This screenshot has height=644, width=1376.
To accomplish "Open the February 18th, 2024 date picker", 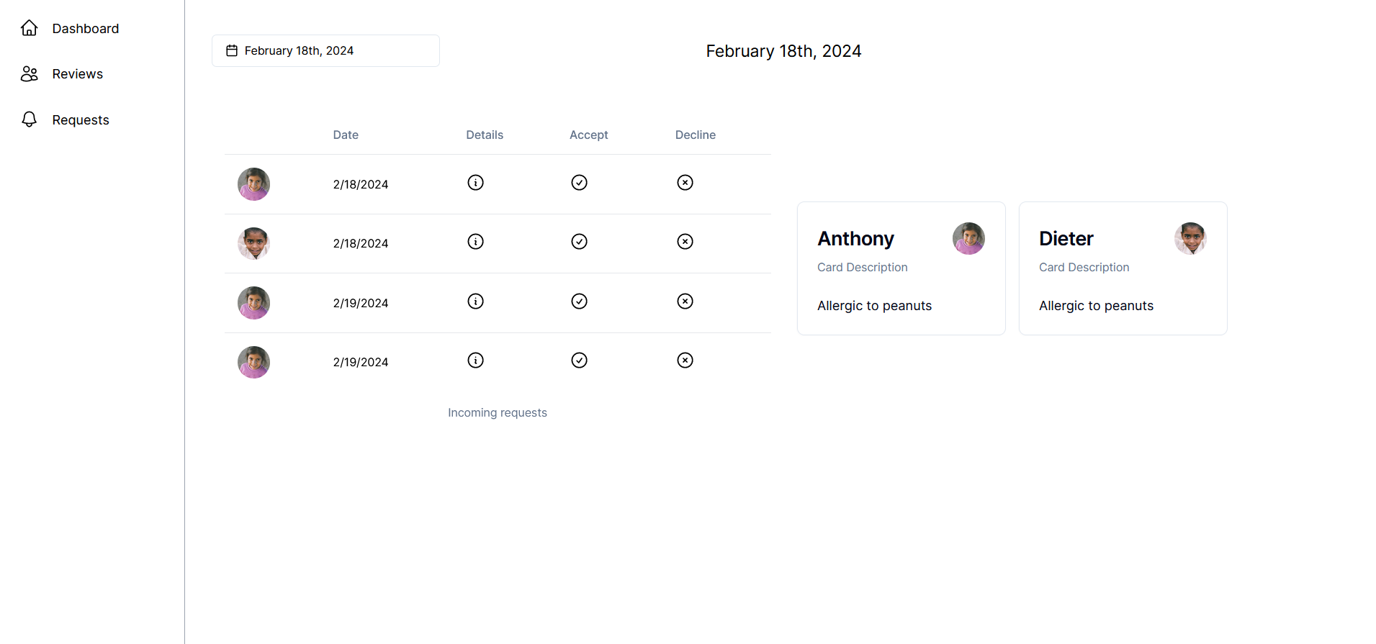I will coord(325,51).
